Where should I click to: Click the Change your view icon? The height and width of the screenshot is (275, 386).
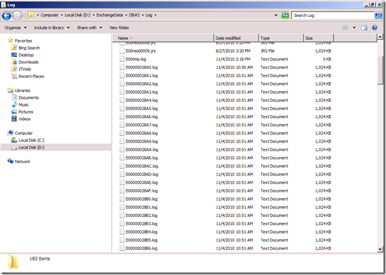(x=345, y=28)
